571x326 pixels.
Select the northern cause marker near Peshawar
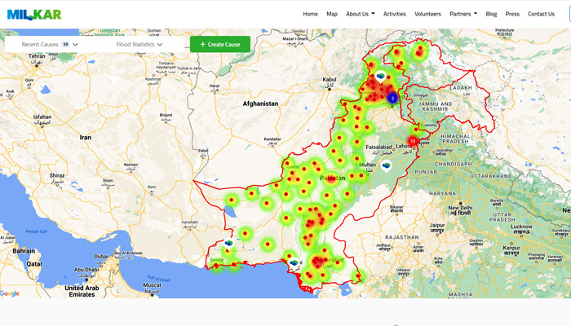tap(380, 76)
